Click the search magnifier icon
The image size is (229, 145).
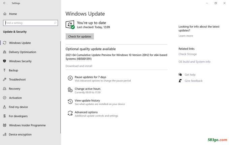(x=55, y=23)
